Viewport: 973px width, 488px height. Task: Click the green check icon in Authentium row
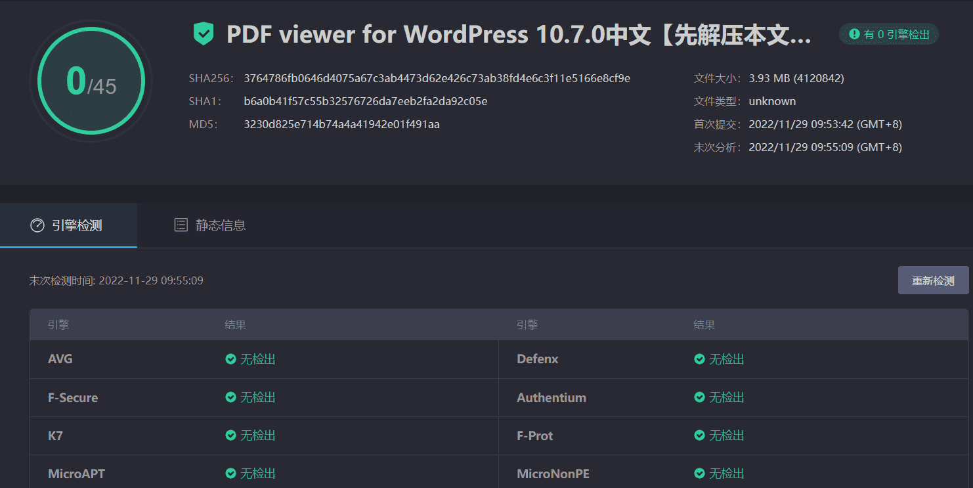[x=699, y=397]
